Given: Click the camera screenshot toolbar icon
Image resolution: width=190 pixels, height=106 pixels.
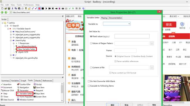Looking at the screenshot, I should point(63,8).
